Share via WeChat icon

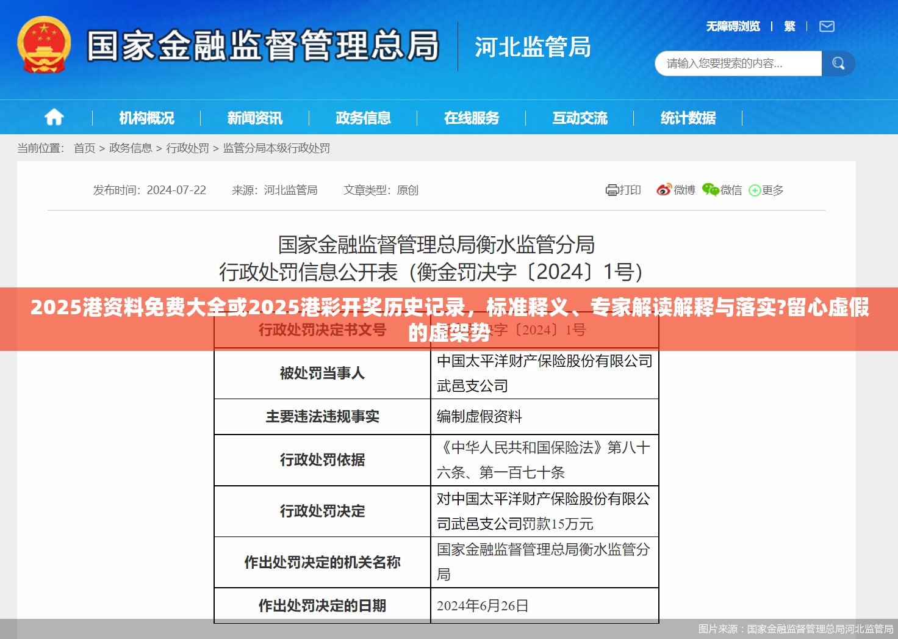[x=710, y=190]
